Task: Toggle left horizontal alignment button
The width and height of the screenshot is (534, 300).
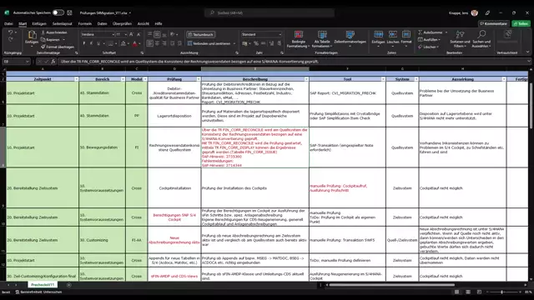Action: 150,43
